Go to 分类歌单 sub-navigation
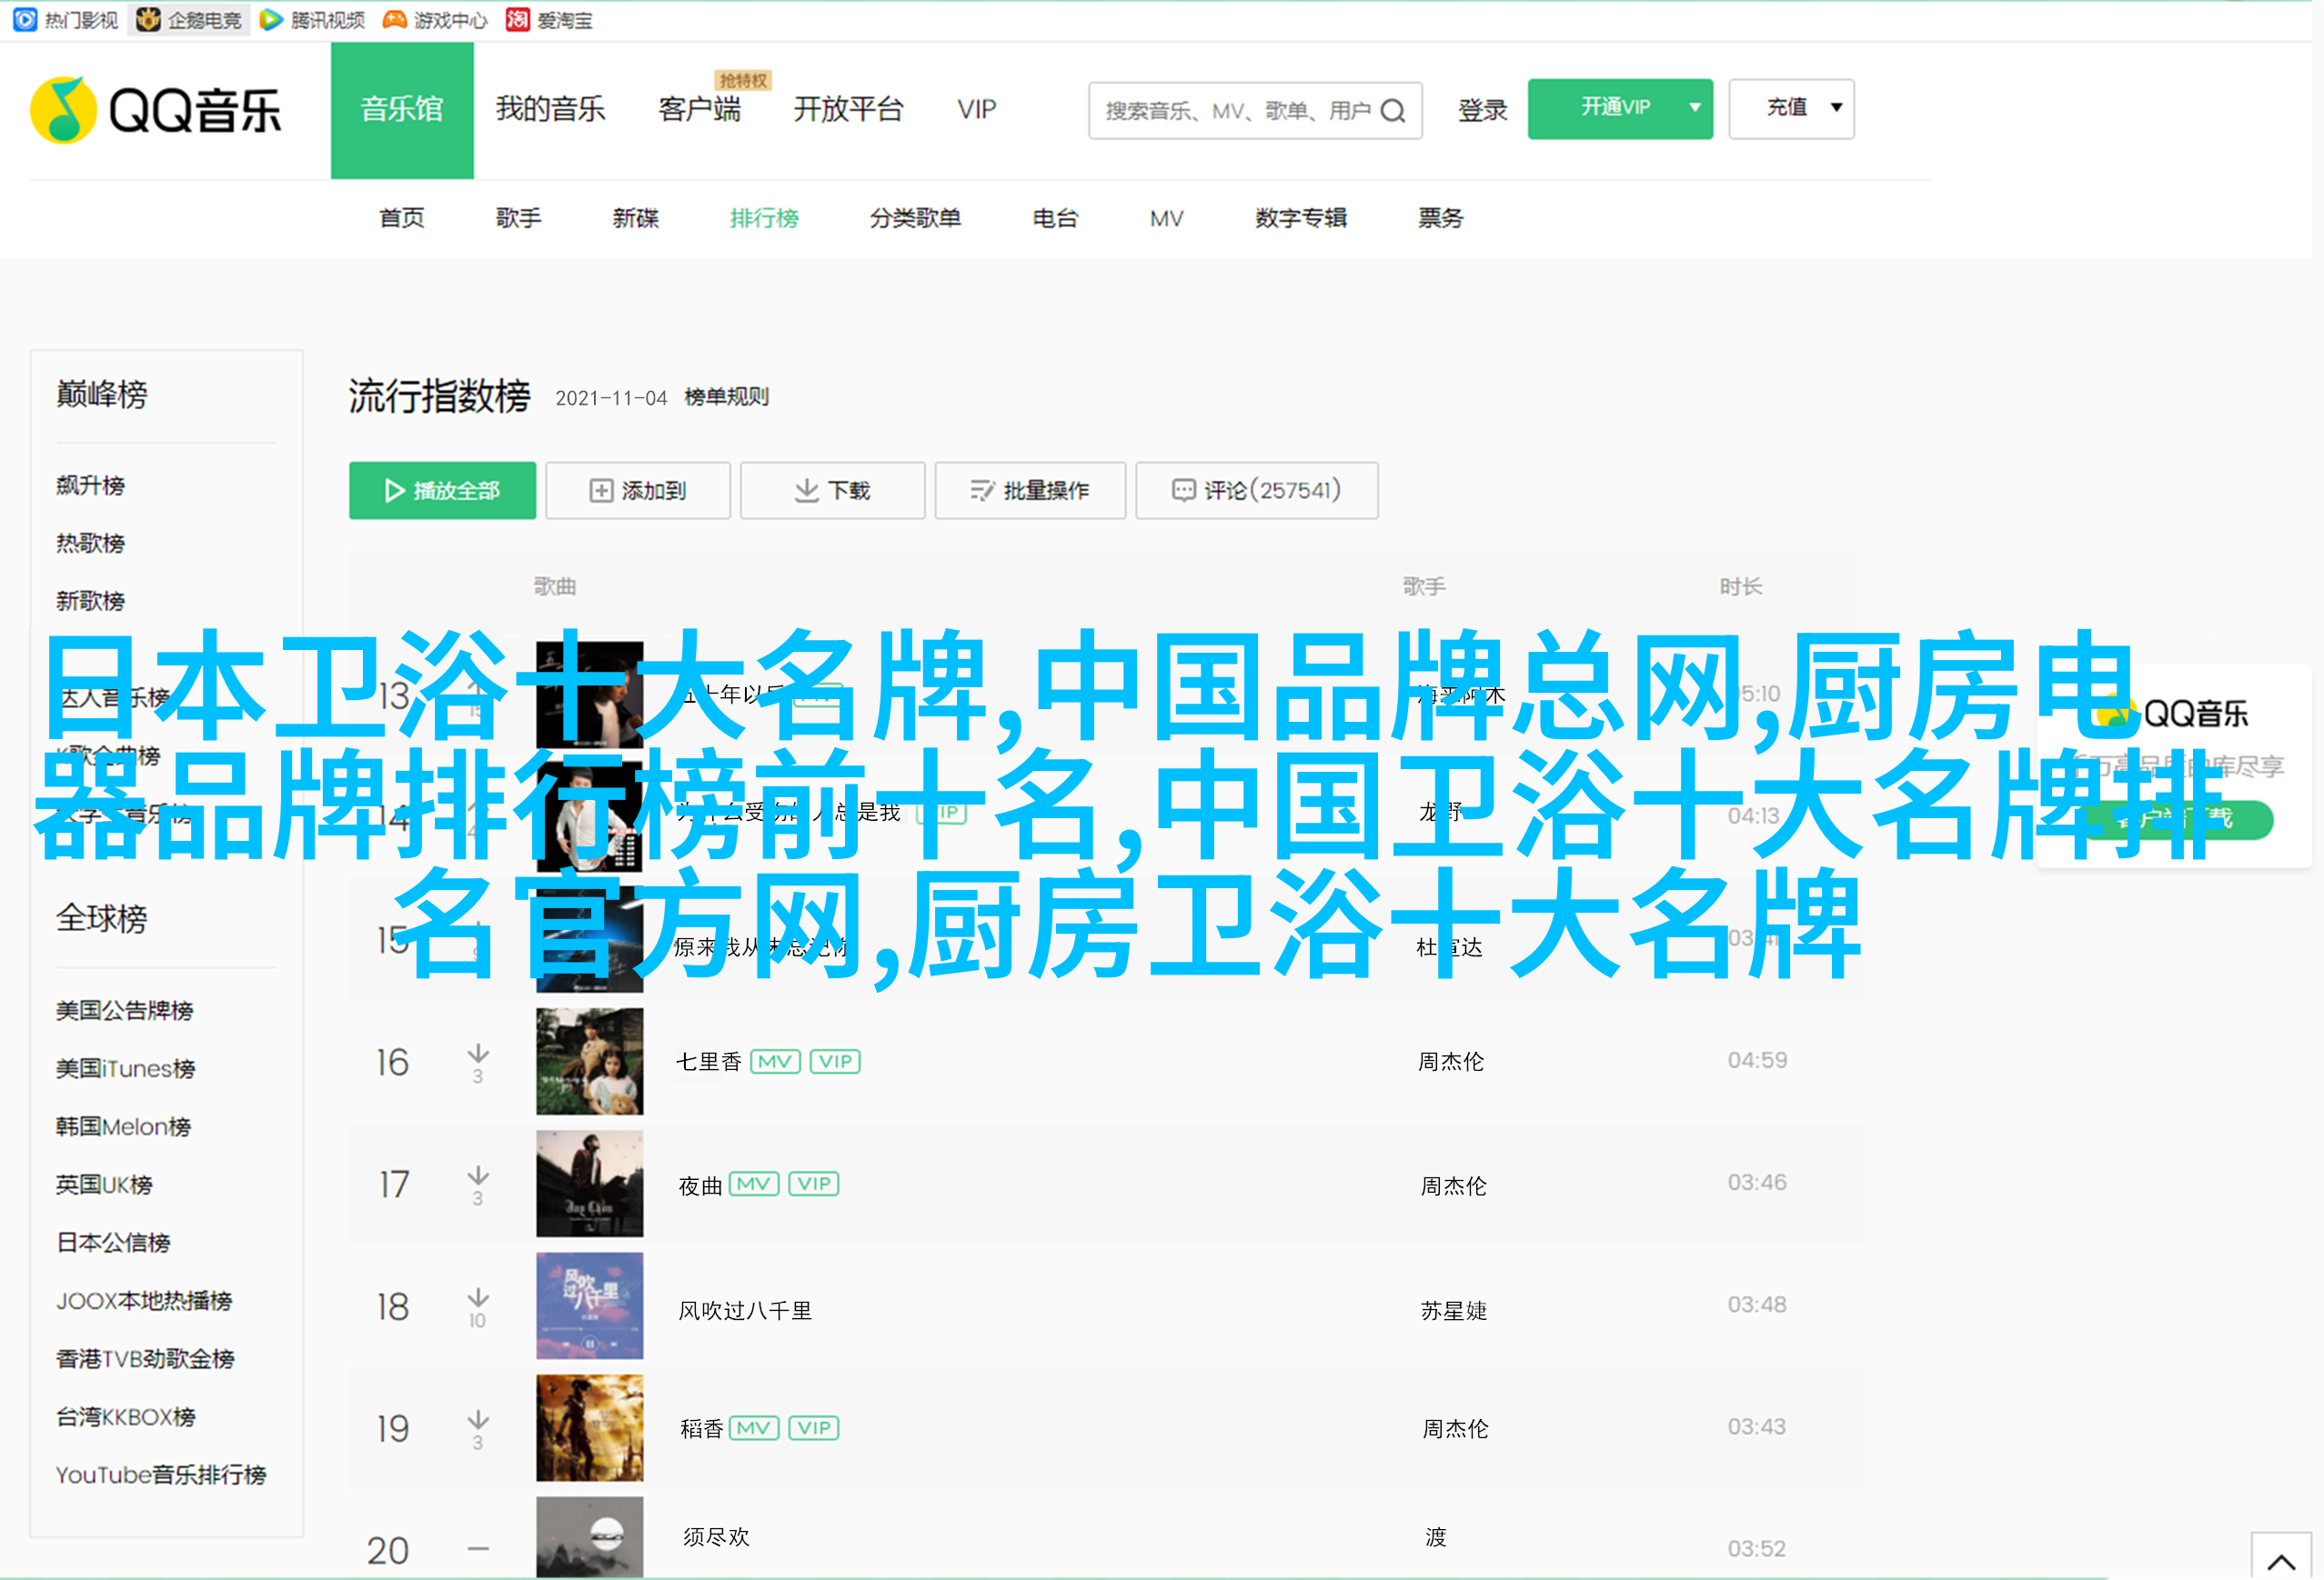The image size is (2324, 1580). coord(915,218)
